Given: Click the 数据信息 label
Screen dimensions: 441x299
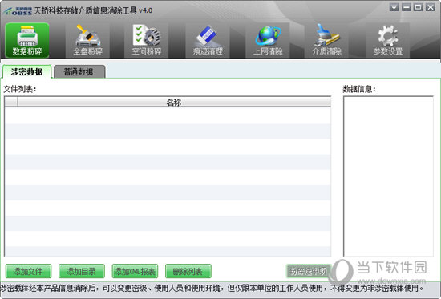Looking at the screenshot, I should 359,89.
